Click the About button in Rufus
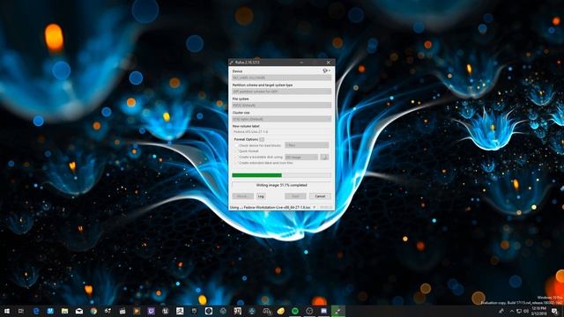Screen dimensions: 564x317 click(x=243, y=196)
